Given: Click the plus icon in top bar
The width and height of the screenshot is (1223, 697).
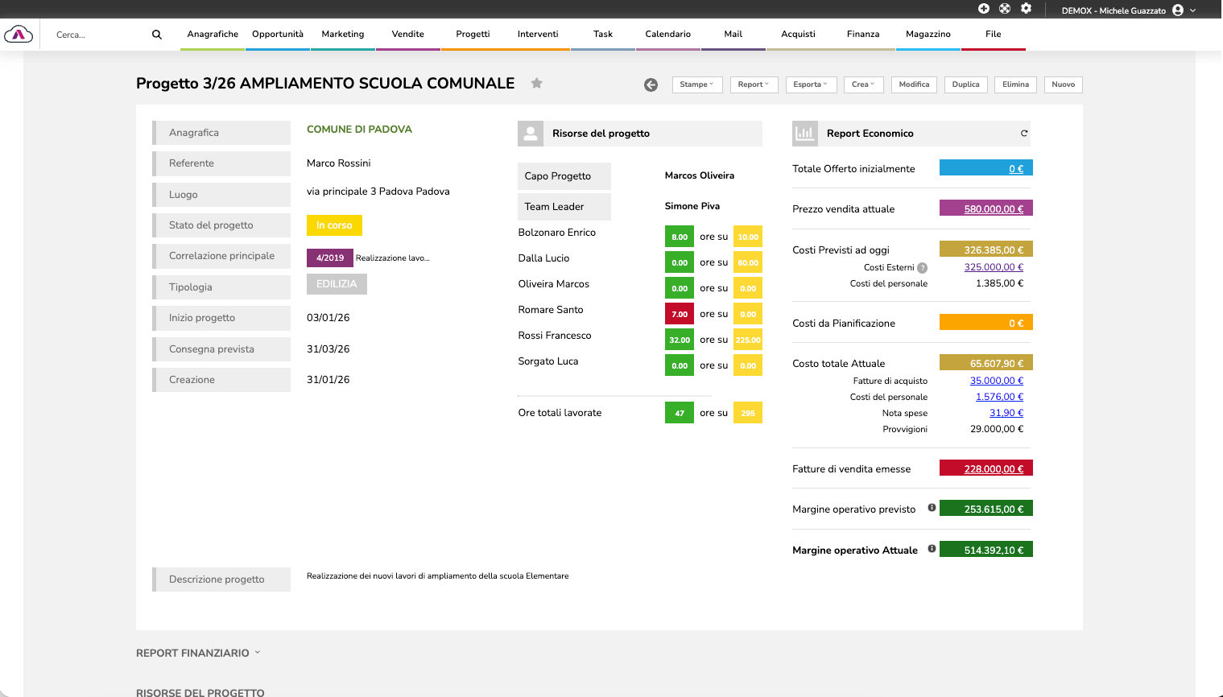Looking at the screenshot, I should [x=983, y=9].
